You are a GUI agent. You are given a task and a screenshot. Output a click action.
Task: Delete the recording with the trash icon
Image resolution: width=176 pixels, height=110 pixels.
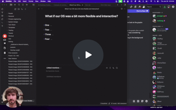pos(5,53)
